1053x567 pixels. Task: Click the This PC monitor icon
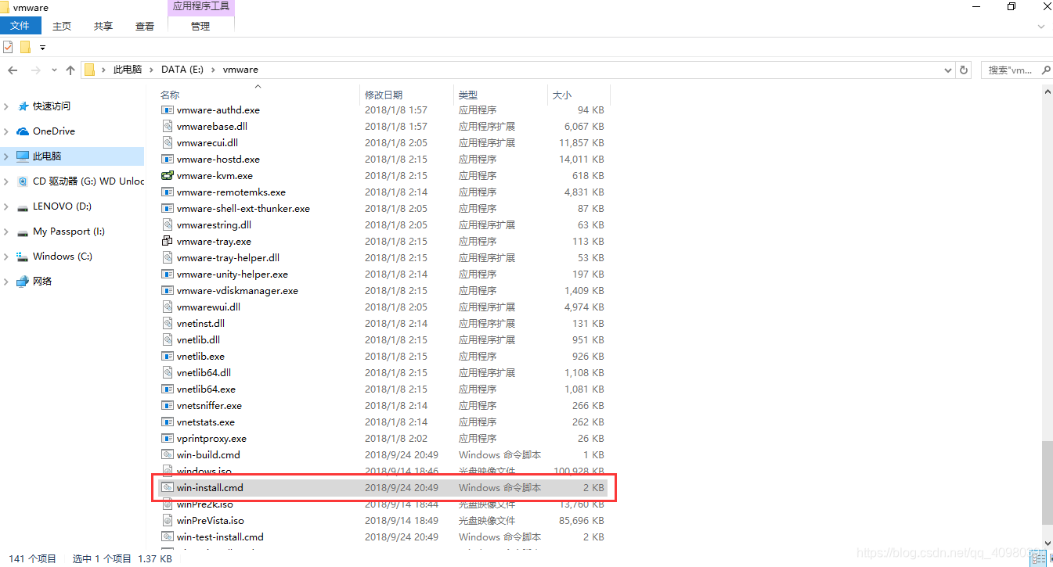pyautogui.click(x=23, y=156)
